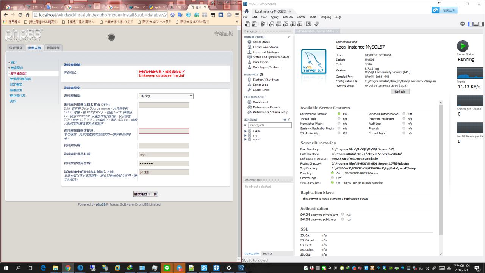Switch to the Session tab

pyautogui.click(x=268, y=254)
